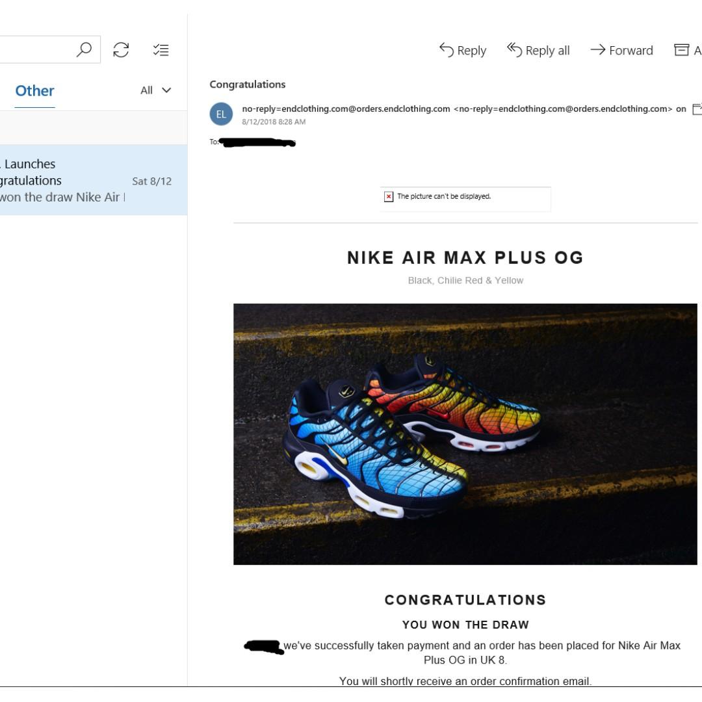
Task: Click the redacted recipient in the To line
Action: 258,142
